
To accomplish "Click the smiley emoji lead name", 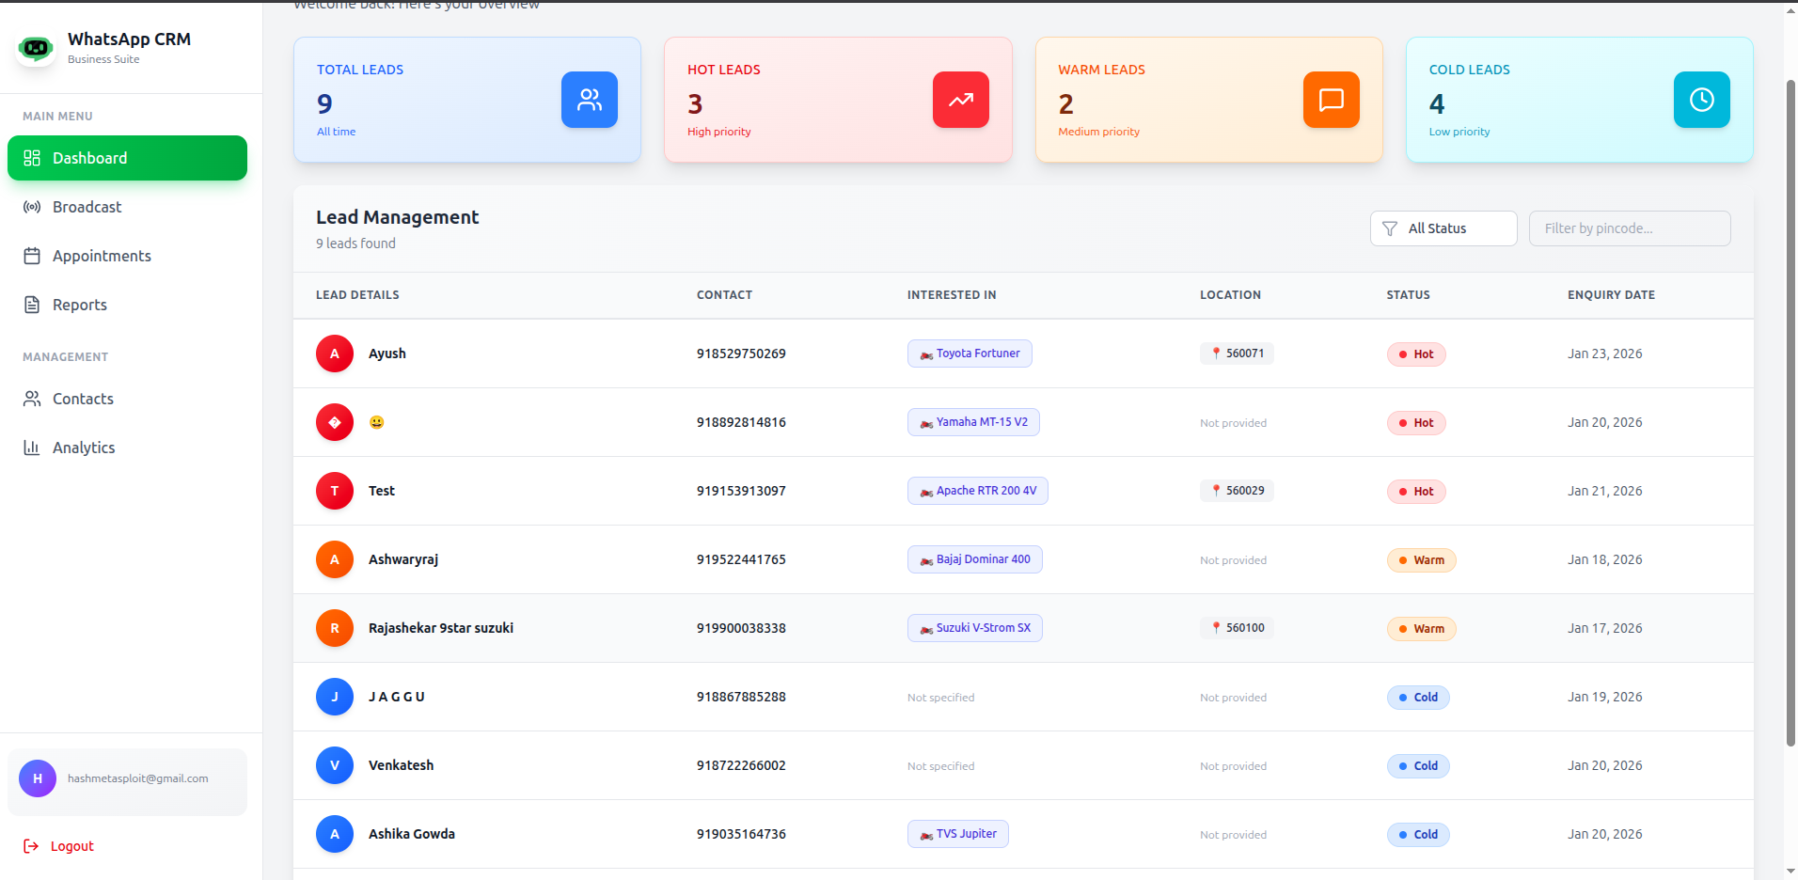I will (376, 422).
